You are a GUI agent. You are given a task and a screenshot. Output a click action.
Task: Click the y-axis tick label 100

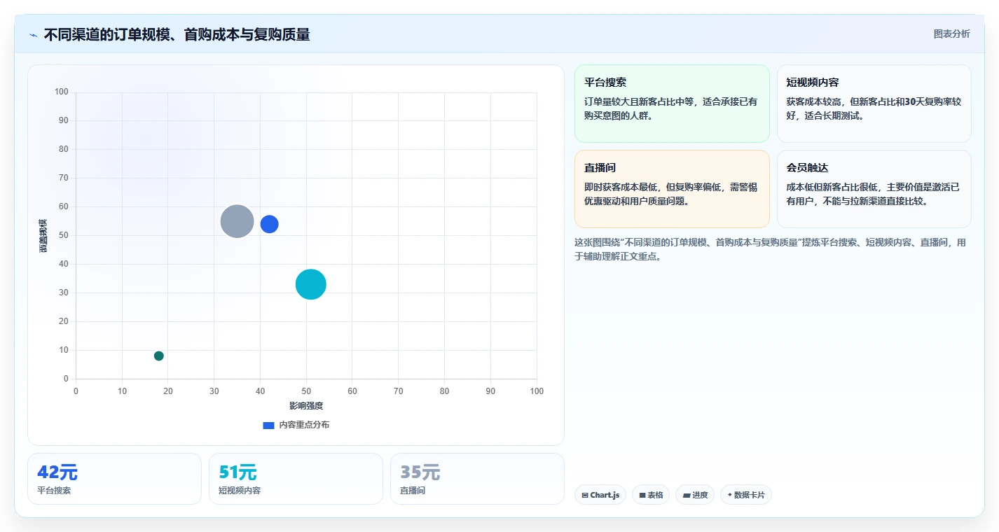(x=62, y=92)
